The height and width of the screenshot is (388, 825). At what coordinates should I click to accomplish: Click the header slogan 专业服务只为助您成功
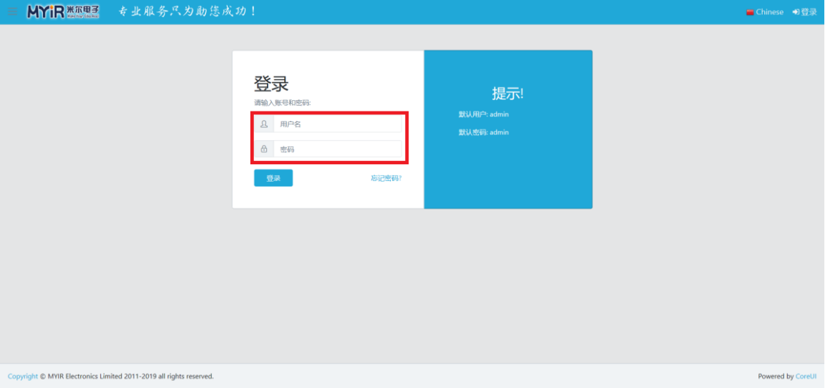pos(187,12)
